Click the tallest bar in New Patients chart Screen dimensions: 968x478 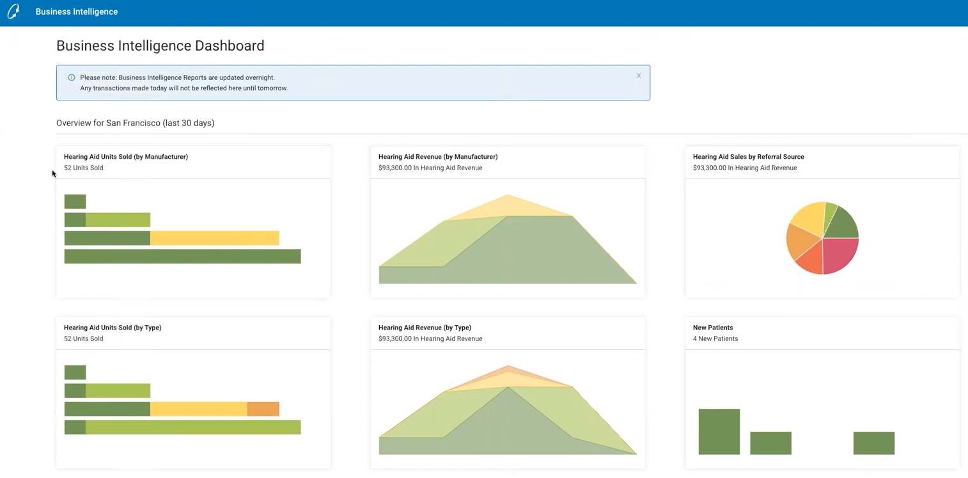pos(719,432)
